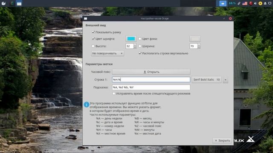Focus the 'Строка 1' format input field
273x153 pixels.
151,79
